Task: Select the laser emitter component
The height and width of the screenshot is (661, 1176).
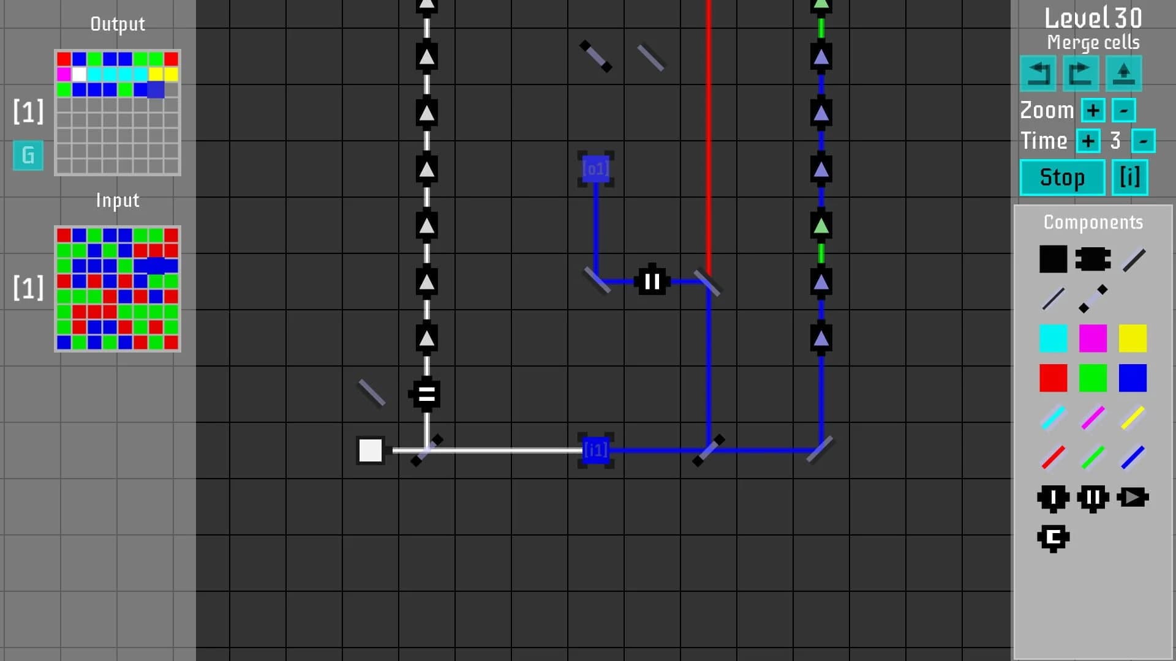Action: [x=1093, y=258]
